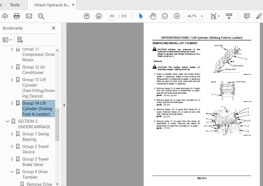Click bookmark icon beside Group 4 Drive Tumbler
This screenshot has height=186, width=263.
point(17,172)
